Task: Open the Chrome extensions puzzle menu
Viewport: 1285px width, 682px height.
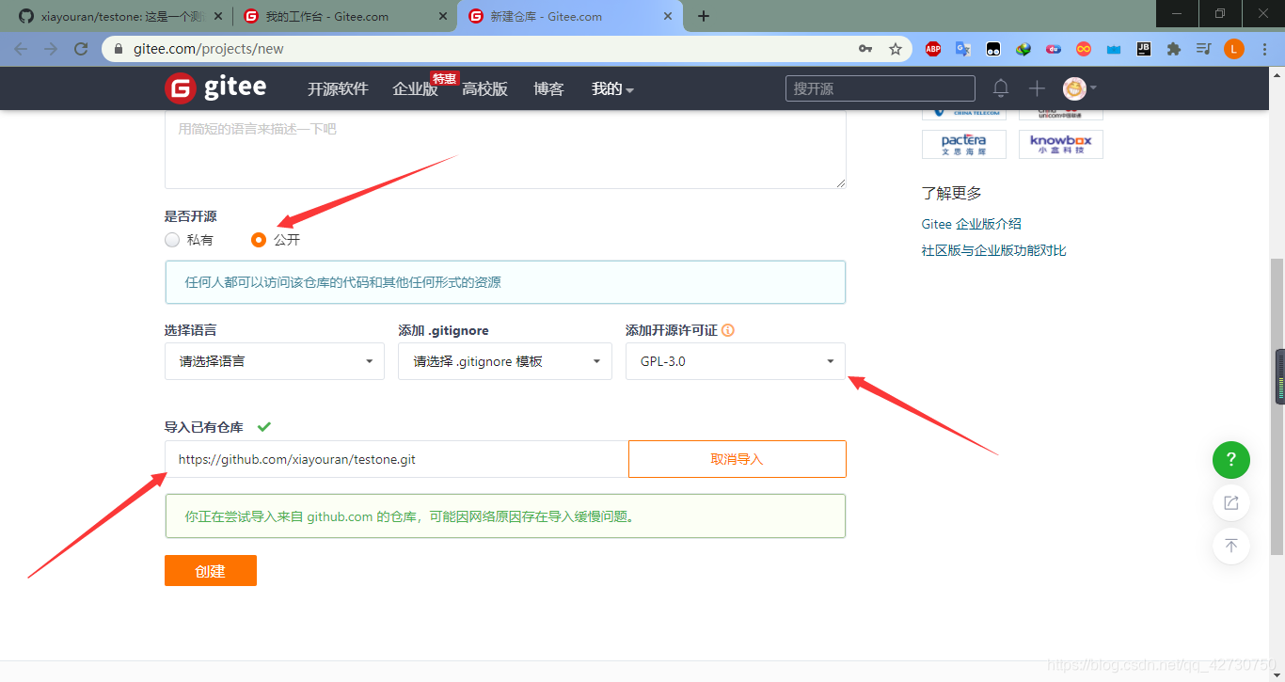Action: [x=1174, y=49]
